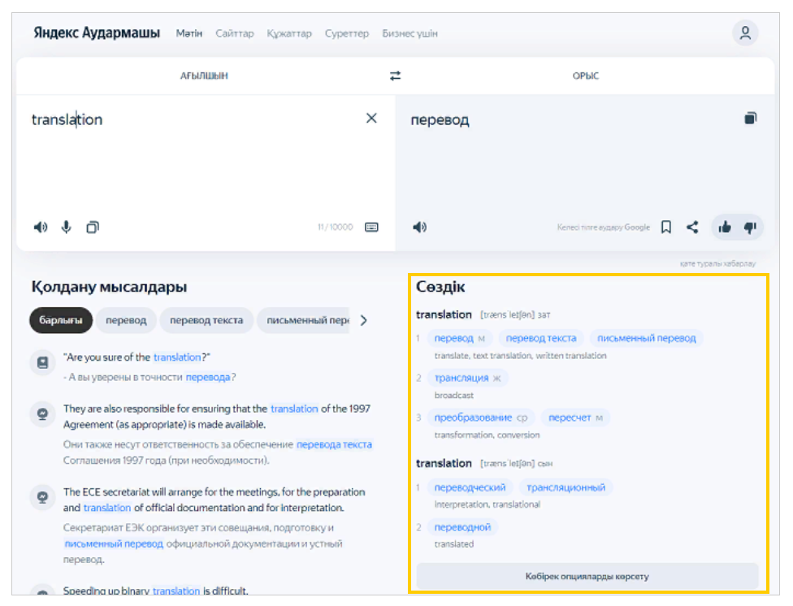793x606 pixels.
Task: Select the «барлығы» examples filter
Action: coord(61,320)
